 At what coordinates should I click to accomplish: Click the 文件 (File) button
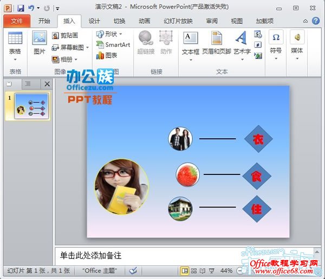(x=17, y=21)
